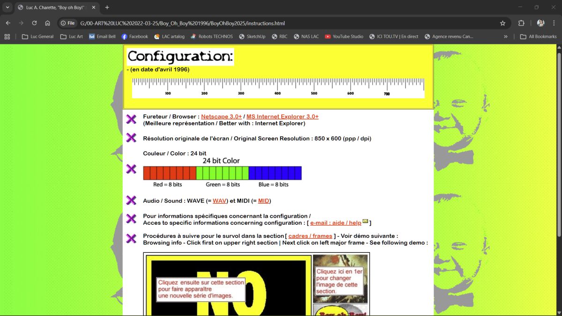Open the tab search dropdown arrow

tap(7, 7)
